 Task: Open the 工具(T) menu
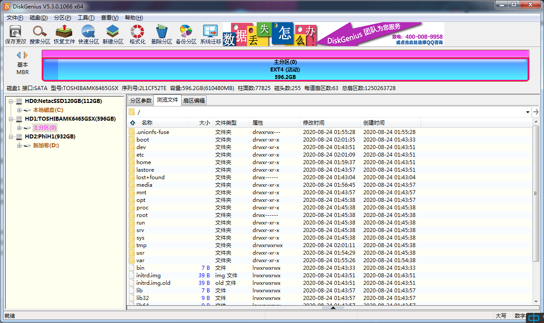coord(86,18)
